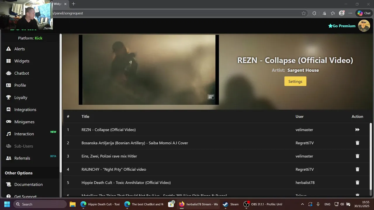Delete the Bosanska Artiljerija song request
374x210 pixels.
tap(357, 143)
